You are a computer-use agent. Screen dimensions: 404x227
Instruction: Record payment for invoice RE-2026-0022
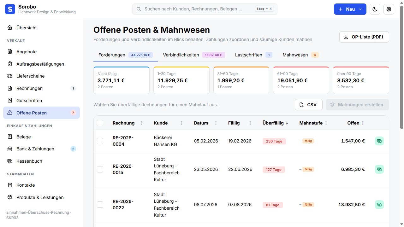[x=379, y=205]
